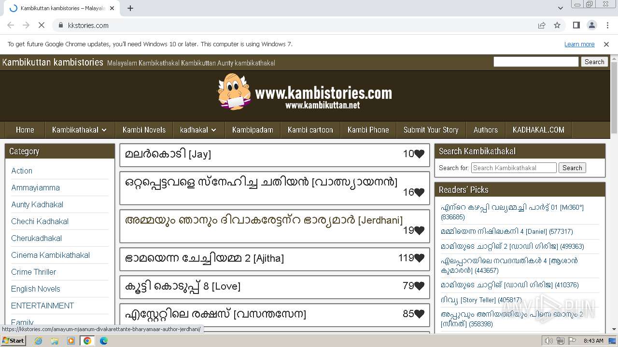Screen dimensions: 618x347
Task: Open the tab search chevron in the title bar
Action: [x=561, y=8]
